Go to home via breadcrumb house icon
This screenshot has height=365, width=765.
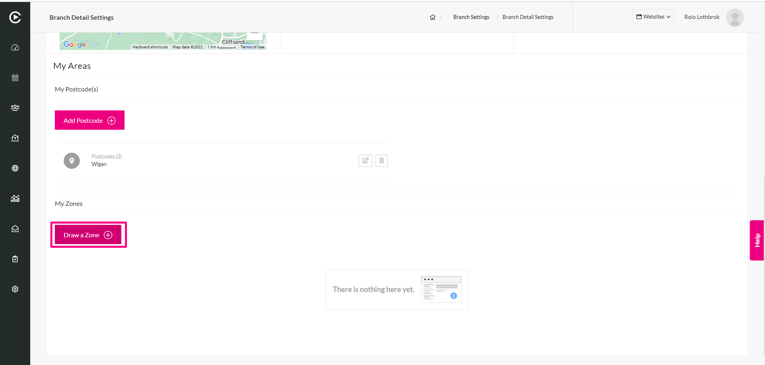432,17
